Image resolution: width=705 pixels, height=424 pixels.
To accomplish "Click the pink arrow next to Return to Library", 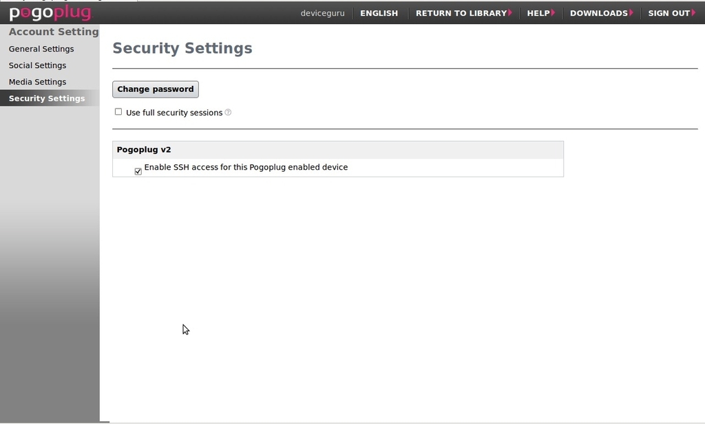I will (x=510, y=12).
